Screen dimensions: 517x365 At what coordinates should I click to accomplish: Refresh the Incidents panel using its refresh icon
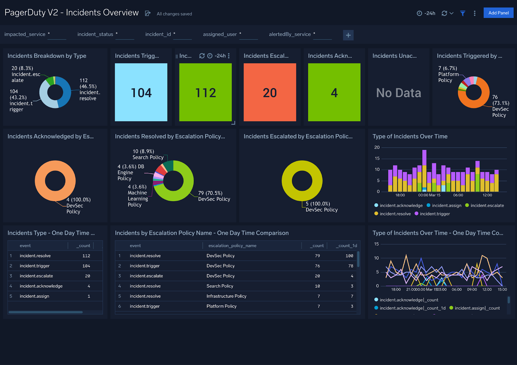[x=202, y=56]
